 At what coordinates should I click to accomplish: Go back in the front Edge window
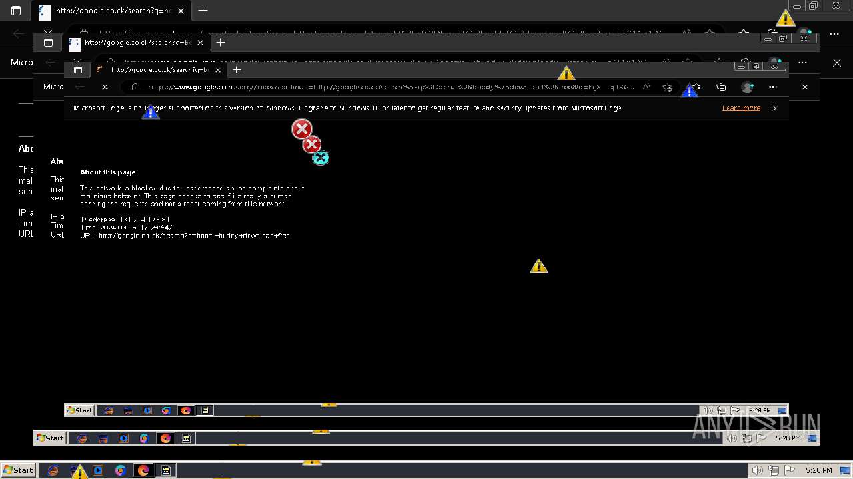[80, 87]
